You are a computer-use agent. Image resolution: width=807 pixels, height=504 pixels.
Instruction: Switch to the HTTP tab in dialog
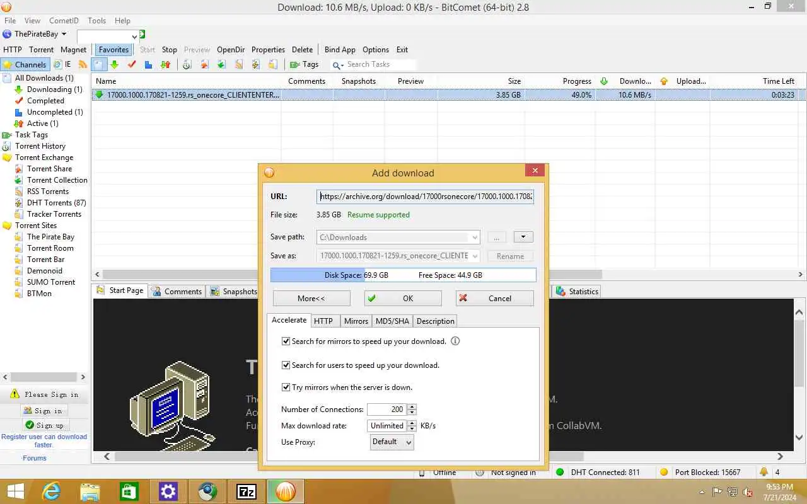point(323,321)
